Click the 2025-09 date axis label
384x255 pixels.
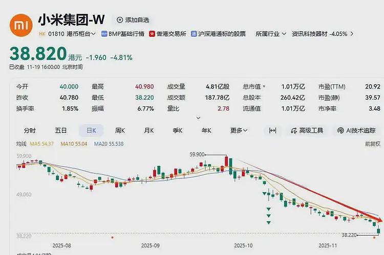pos(151,245)
